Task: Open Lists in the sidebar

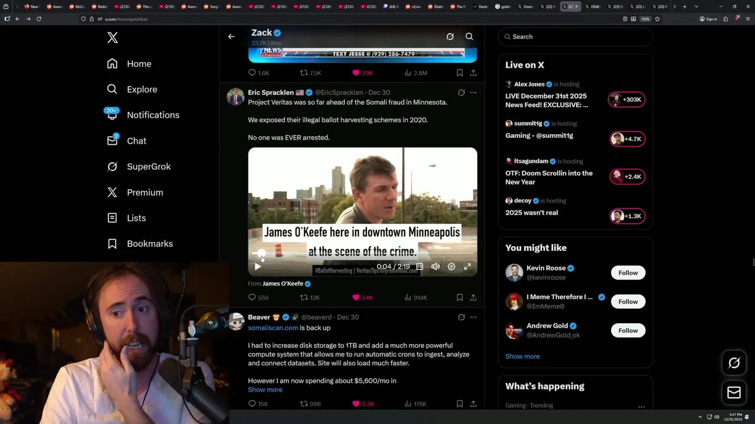Action: (x=126, y=218)
